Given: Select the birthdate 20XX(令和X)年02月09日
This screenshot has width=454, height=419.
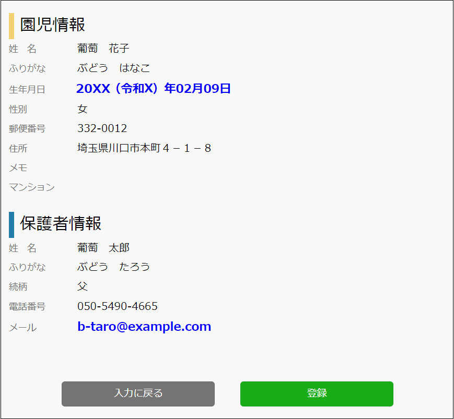Looking at the screenshot, I should [154, 89].
